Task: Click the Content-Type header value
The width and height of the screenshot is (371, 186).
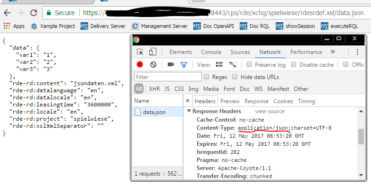Action: [x=285, y=128]
